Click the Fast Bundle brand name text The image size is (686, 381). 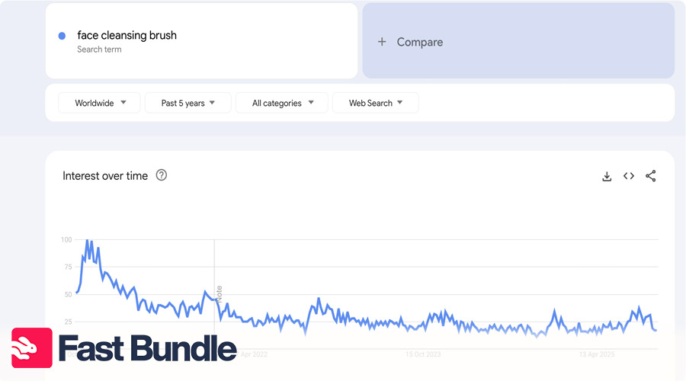pyautogui.click(x=147, y=348)
